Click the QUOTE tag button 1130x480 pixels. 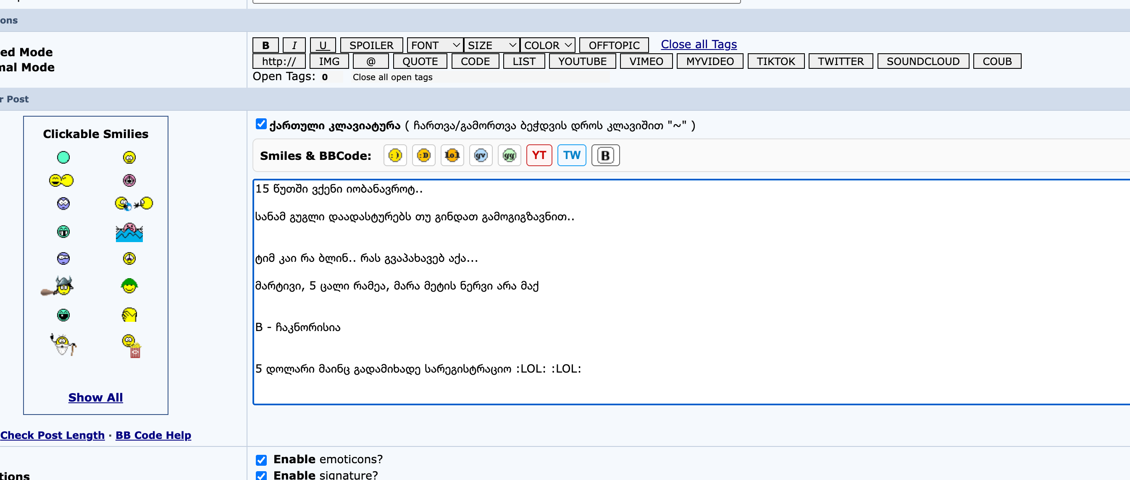point(419,61)
